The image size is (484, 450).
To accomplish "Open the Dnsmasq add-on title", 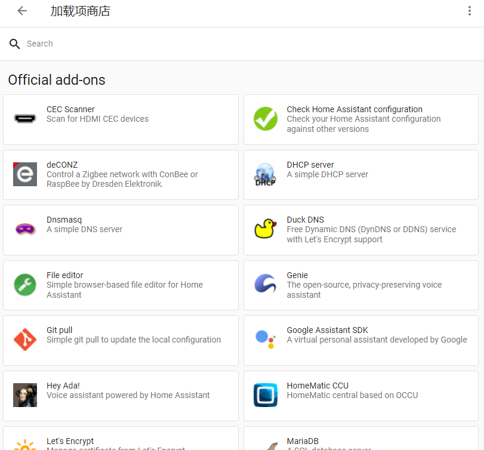I will (x=64, y=220).
